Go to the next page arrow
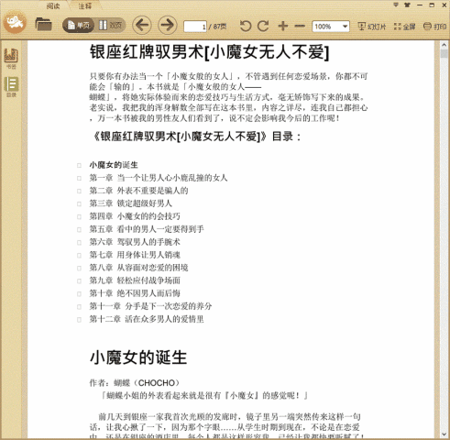The height and width of the screenshot is (440, 450). pos(168,25)
